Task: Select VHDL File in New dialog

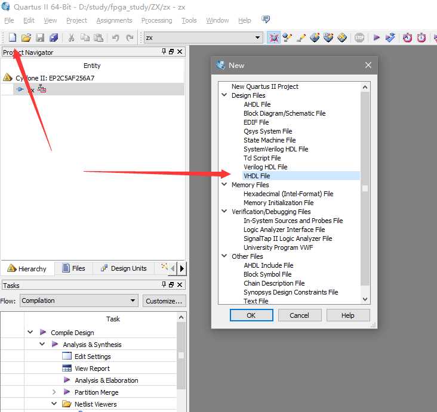Action: 257,176
